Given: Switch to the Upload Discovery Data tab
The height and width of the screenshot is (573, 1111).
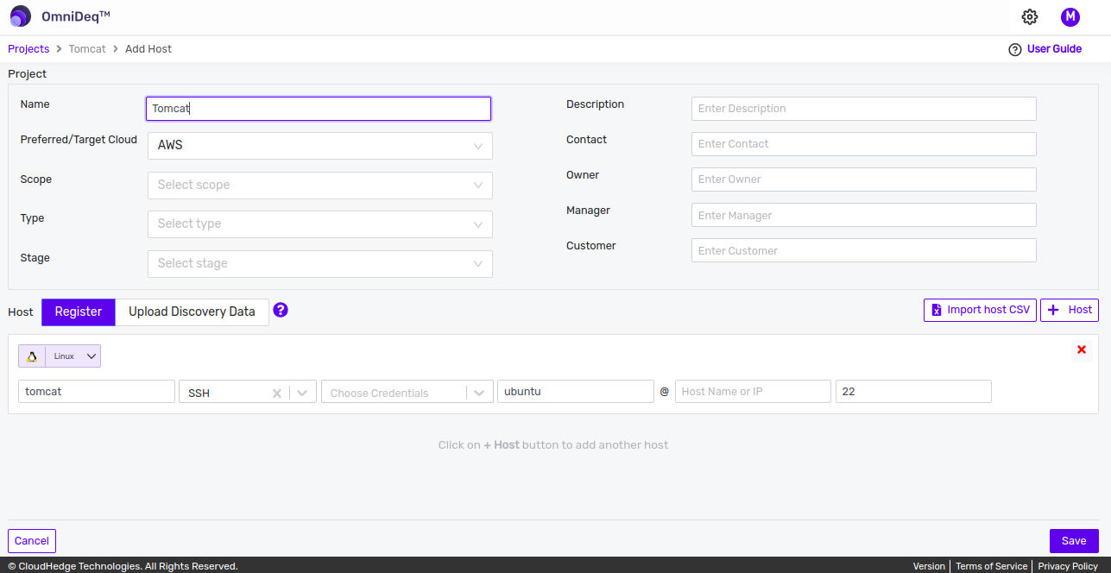Looking at the screenshot, I should coord(192,312).
